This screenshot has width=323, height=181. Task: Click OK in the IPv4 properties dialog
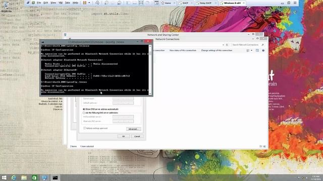[x=124, y=136]
